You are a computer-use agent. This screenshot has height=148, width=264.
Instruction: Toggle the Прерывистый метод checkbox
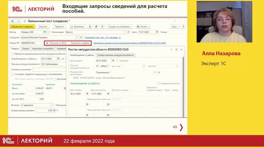tap(158, 83)
